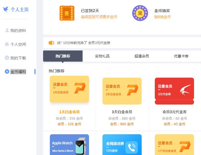
Task: Click the yen coin icon beside 金币福利
Action: pyautogui.click(x=7, y=71)
